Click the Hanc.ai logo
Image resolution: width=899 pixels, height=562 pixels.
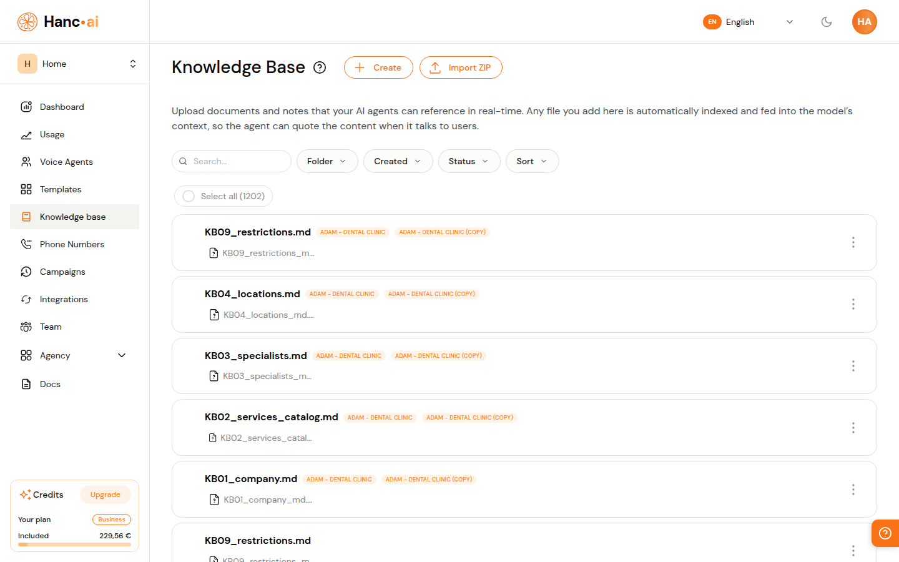(57, 21)
